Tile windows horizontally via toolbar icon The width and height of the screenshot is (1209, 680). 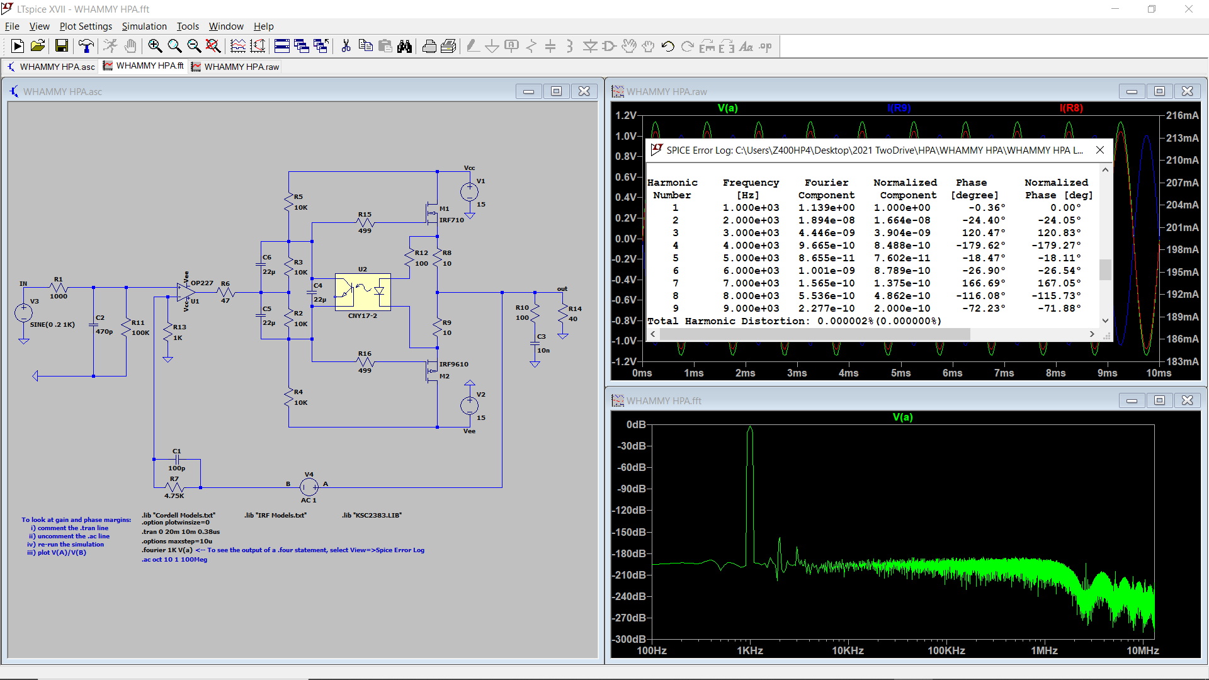(282, 46)
